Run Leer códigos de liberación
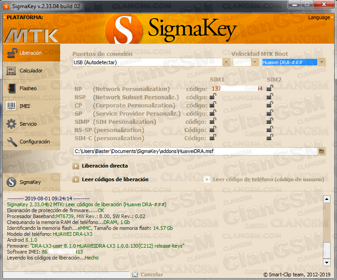The width and height of the screenshot is (337, 280). pos(111,179)
